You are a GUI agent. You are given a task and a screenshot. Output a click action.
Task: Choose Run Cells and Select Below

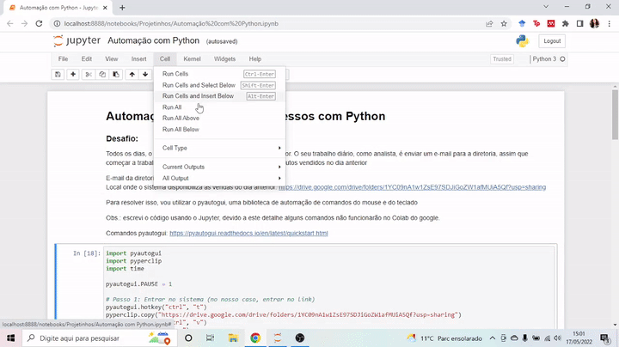coord(219,85)
